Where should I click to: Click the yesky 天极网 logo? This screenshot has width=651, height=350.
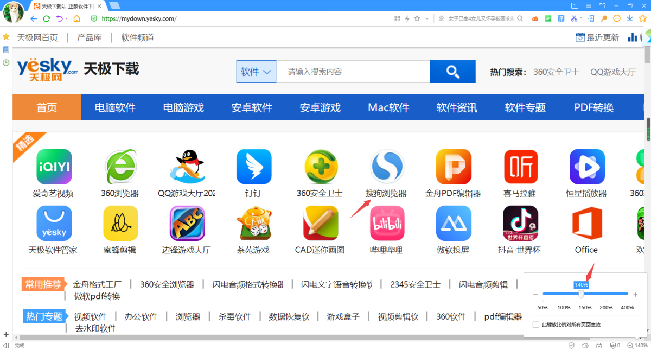click(48, 69)
